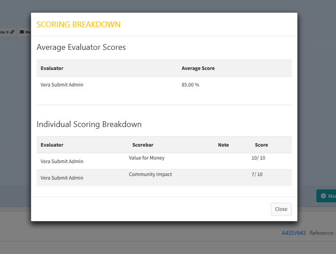This screenshot has width=336, height=254.
Task: Select the Scorebar column header
Action: coord(142,145)
